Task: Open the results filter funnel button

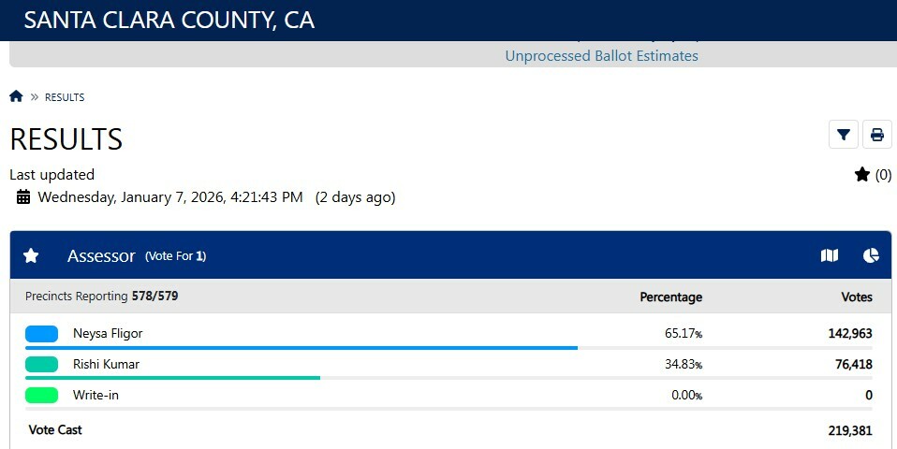Action: 844,135
